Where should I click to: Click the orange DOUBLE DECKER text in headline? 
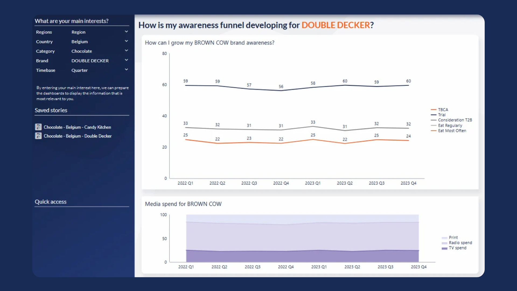coord(336,25)
